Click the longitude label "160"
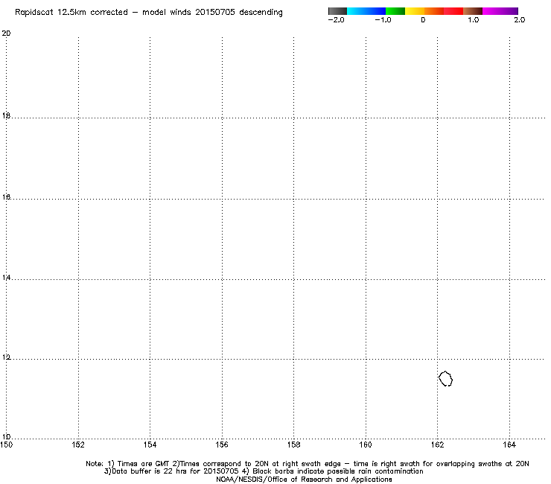 (x=366, y=445)
